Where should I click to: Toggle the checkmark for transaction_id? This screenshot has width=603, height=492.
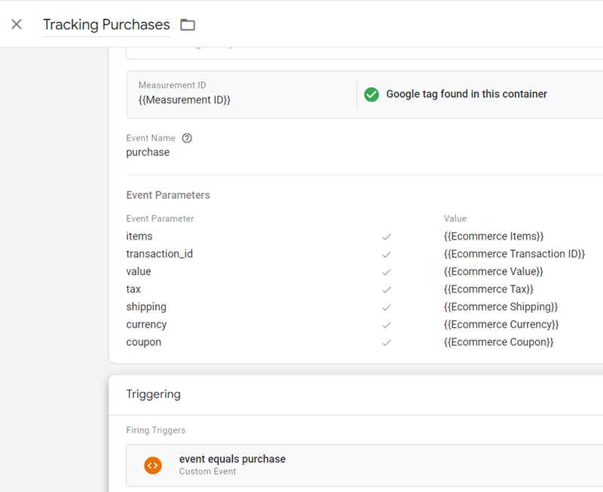387,254
